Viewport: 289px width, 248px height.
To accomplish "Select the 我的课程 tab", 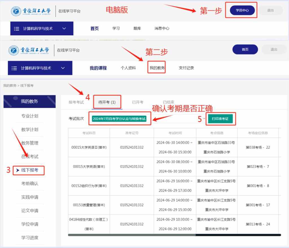I will click(x=98, y=68).
